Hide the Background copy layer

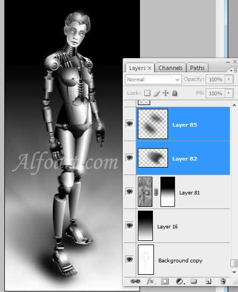(130, 259)
